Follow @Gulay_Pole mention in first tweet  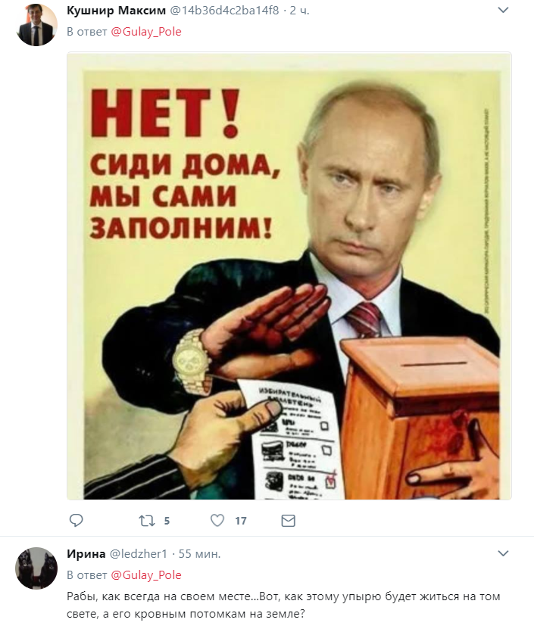pyautogui.click(x=146, y=32)
